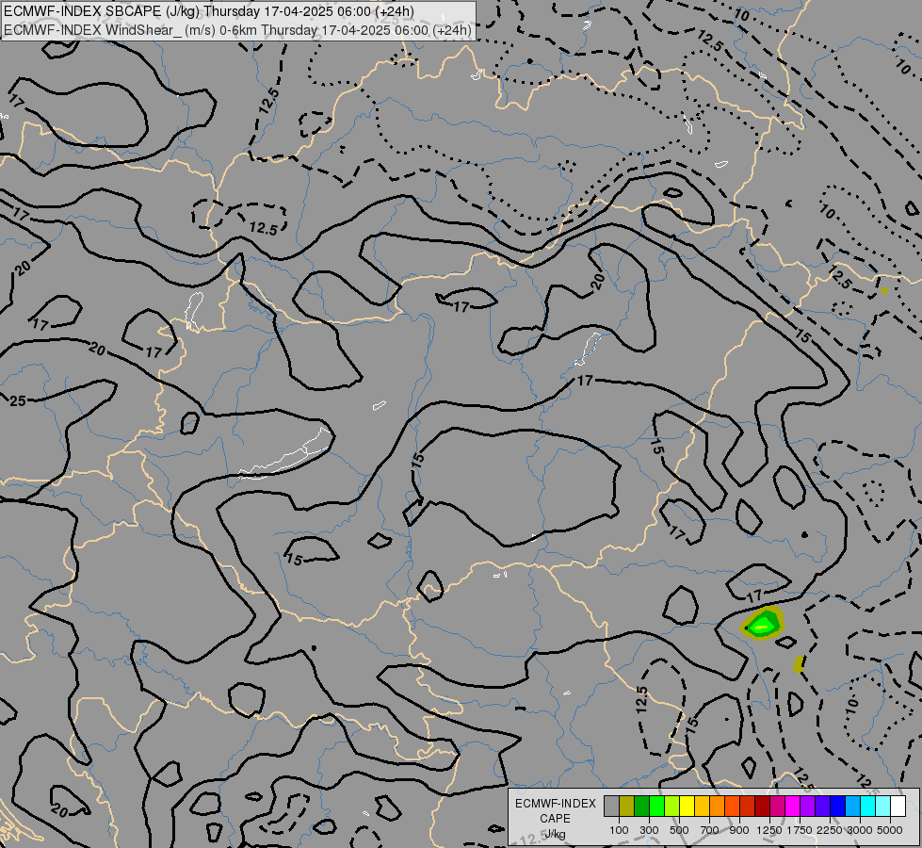This screenshot has height=848, width=922.
Task: Click the WindShear 0-6km title line
Action: (237, 30)
